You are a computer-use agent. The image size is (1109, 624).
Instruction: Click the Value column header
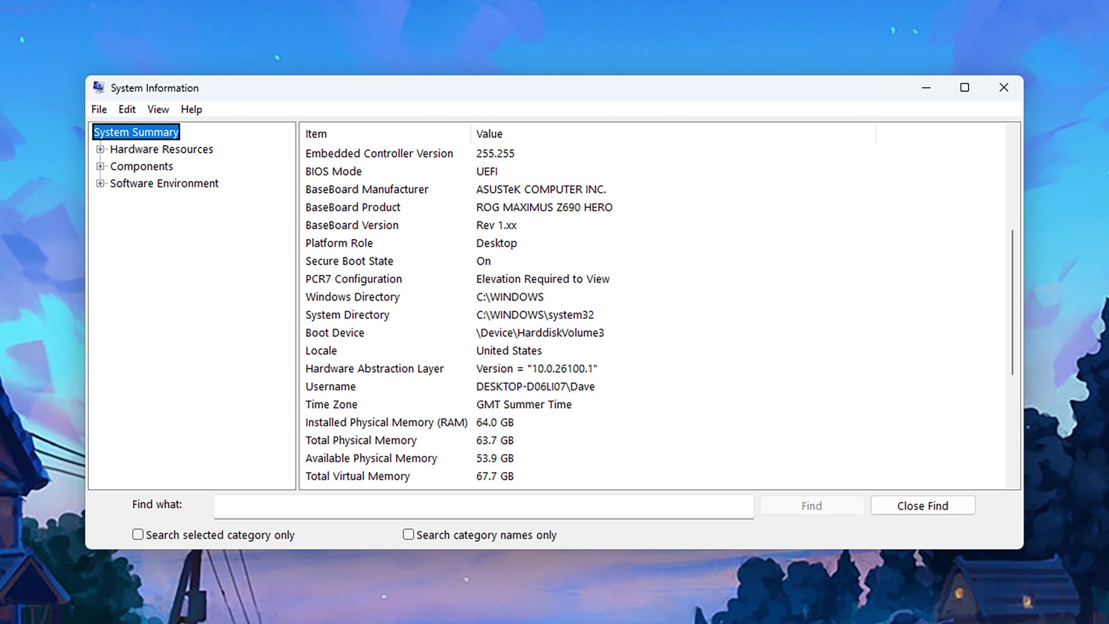coord(673,134)
